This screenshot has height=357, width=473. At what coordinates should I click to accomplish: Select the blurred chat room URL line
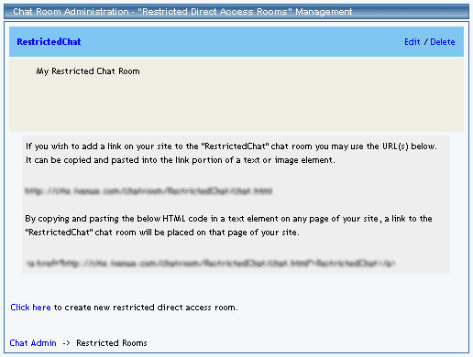(x=148, y=191)
